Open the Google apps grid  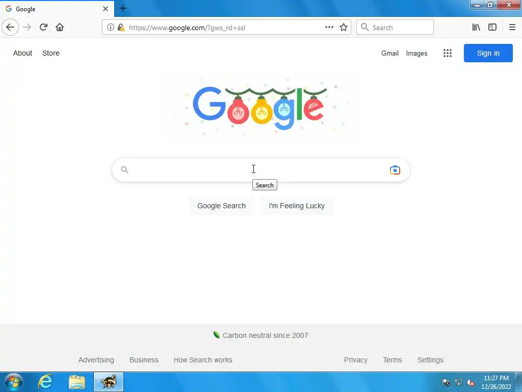(448, 53)
